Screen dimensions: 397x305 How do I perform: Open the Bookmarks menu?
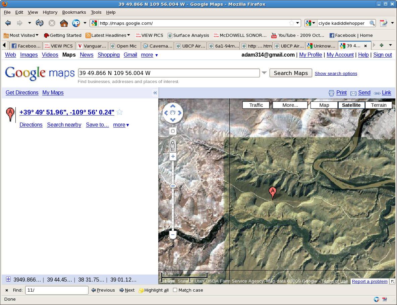tap(74, 12)
